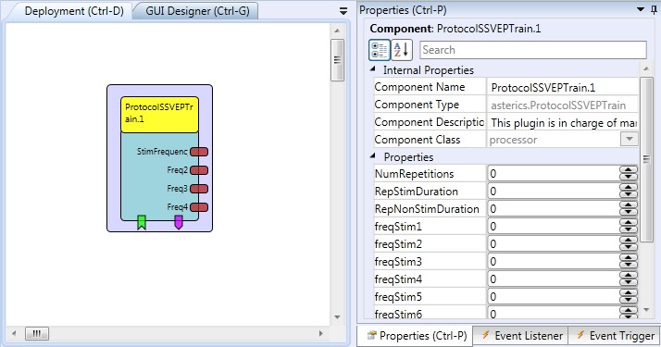Open the Event Trigger tab
This screenshot has height=347, width=661.
615,336
